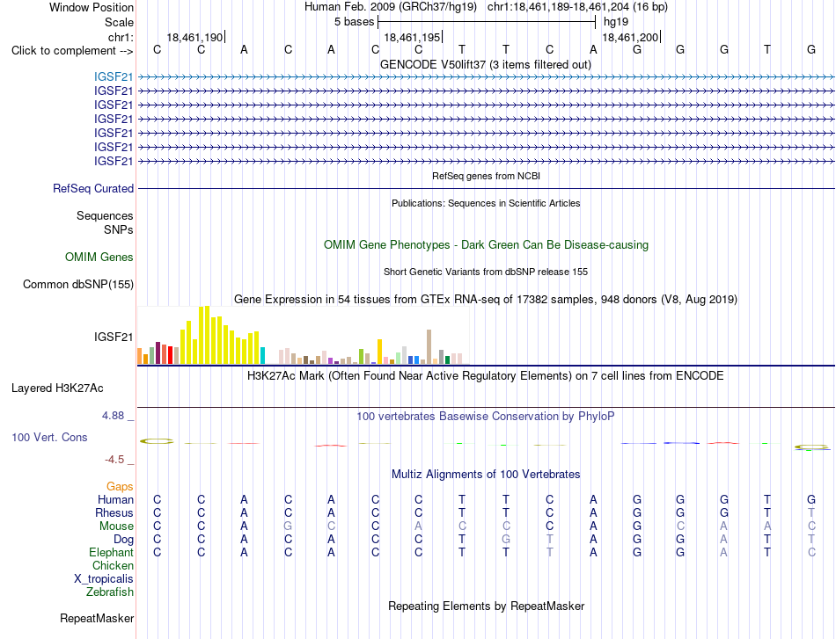
Task: Click the 'Publications: Sequences in Scientific Articles' title
Action: (486, 203)
